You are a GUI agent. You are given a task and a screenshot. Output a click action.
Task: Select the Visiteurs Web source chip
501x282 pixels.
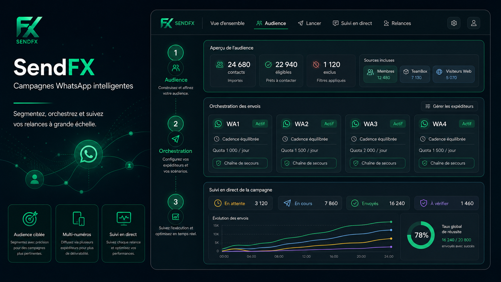pos(454,74)
